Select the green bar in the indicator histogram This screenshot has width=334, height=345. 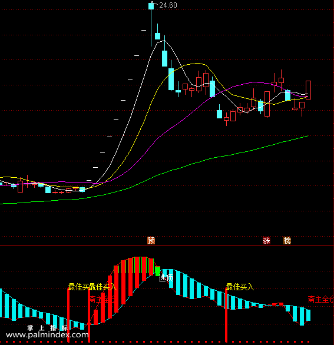(x=157, y=271)
